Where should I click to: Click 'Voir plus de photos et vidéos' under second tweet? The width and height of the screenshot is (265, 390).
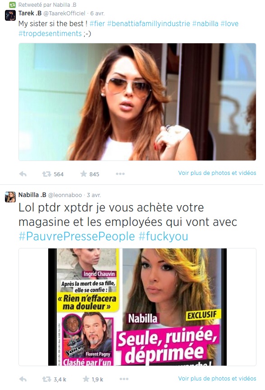[217, 378]
